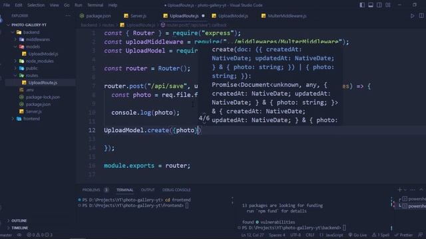Collapse the models folder chevron
426x239 pixels.
[x=15, y=46]
